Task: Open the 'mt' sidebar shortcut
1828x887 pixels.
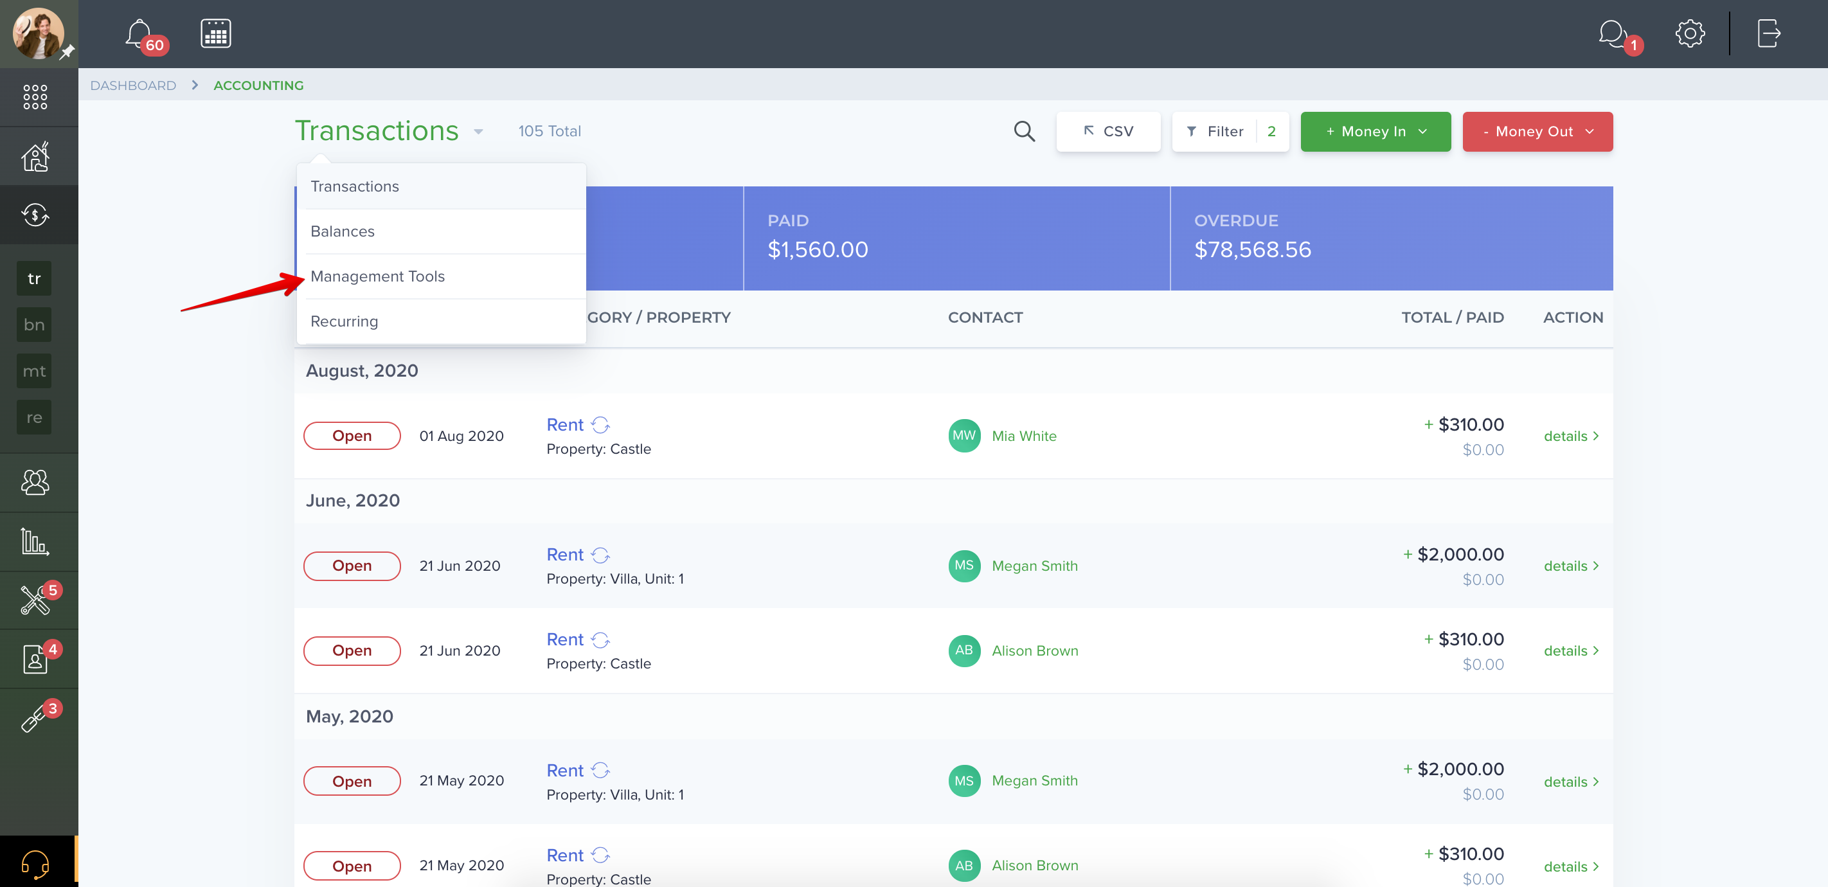Action: point(34,370)
